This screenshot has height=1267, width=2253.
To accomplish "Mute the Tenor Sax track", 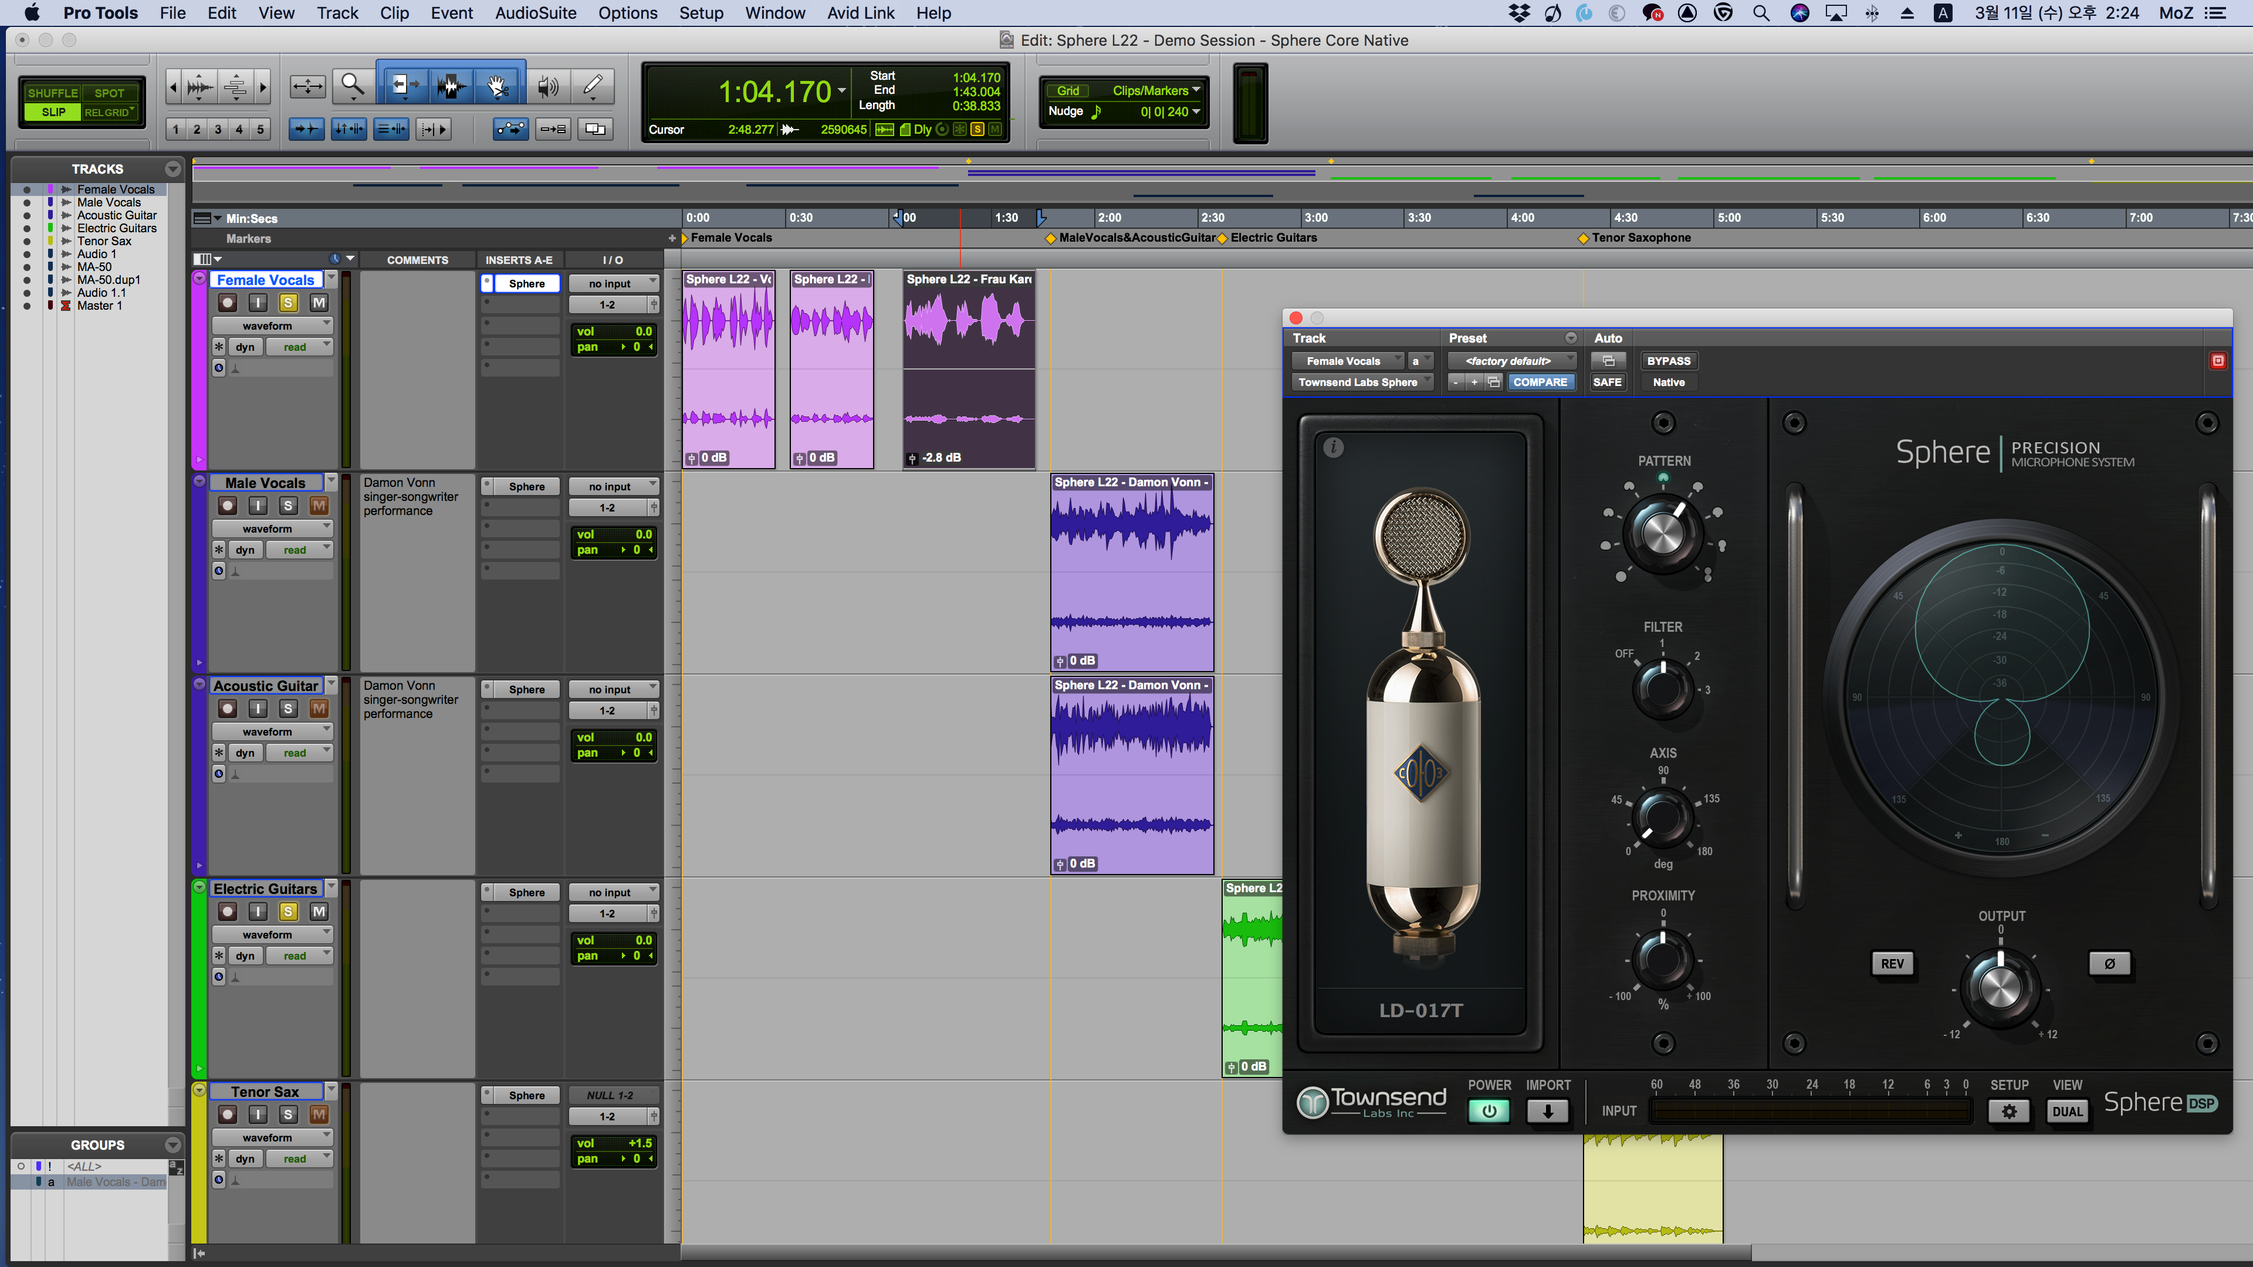I will click(x=319, y=1115).
